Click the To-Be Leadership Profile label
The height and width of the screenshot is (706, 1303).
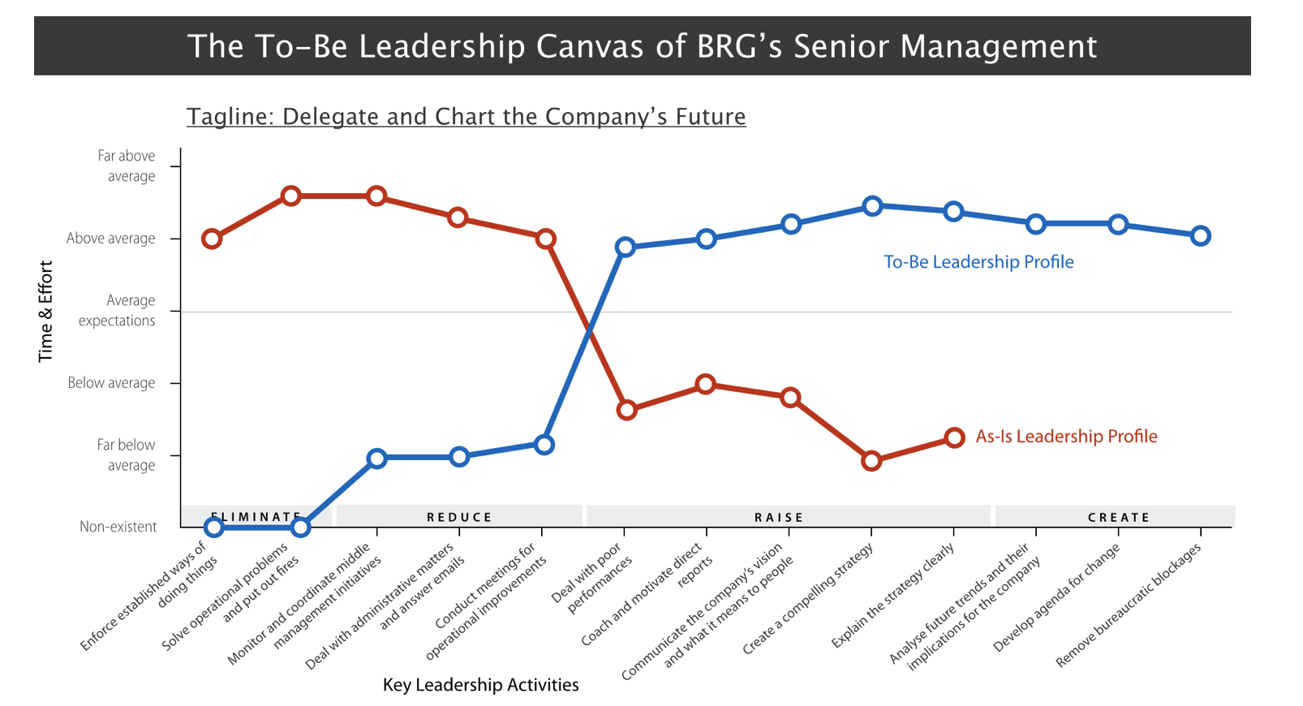[x=978, y=262]
